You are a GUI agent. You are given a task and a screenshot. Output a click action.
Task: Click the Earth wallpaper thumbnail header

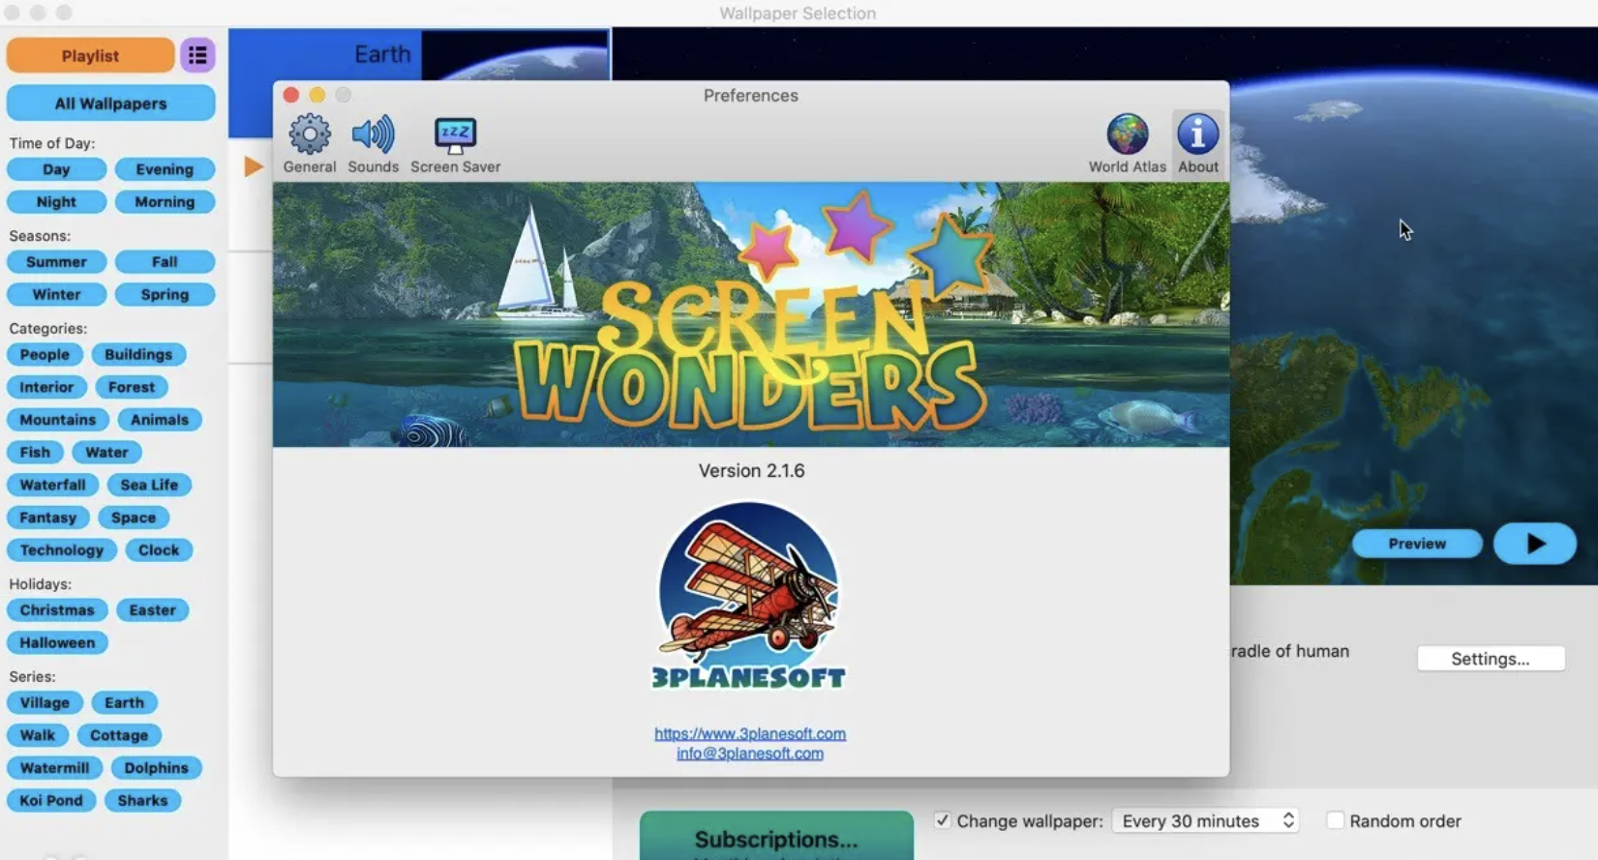point(419,54)
